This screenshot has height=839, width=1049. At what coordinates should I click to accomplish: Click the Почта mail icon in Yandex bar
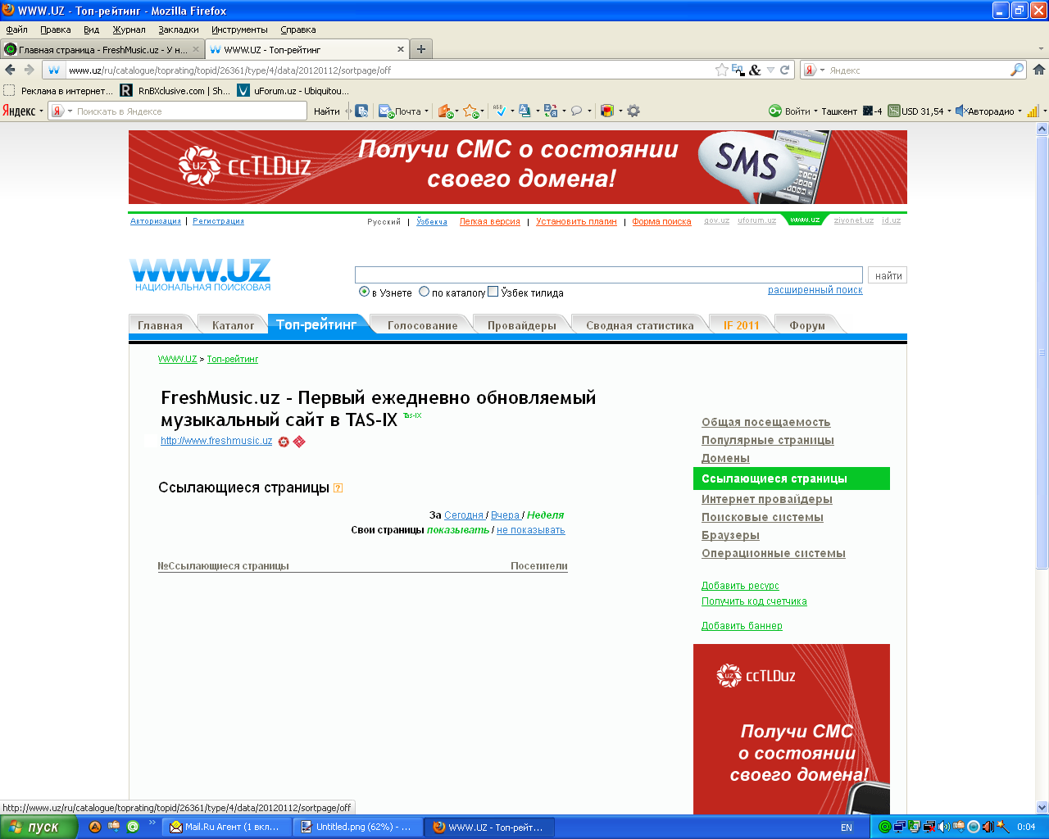pyautogui.click(x=386, y=111)
